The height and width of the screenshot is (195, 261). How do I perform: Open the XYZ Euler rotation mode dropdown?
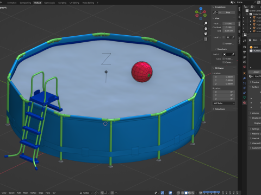coord(224,103)
